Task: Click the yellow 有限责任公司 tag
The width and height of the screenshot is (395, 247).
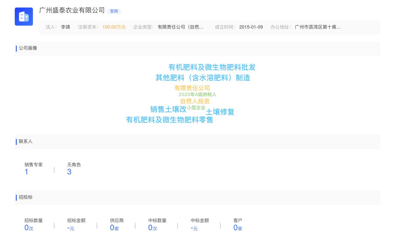Action: pyautogui.click(x=192, y=88)
